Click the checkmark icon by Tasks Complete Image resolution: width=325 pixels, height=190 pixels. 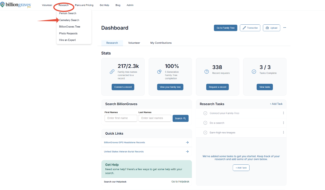(x=254, y=72)
